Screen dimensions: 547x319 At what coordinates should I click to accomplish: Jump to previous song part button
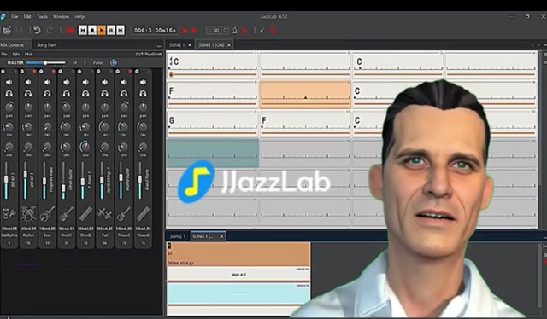coord(83,31)
